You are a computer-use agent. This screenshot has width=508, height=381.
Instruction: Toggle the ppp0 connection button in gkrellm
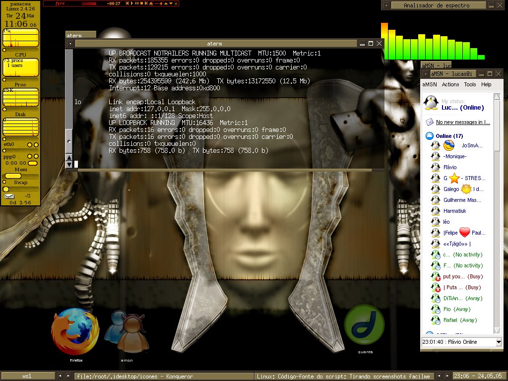pyautogui.click(x=32, y=163)
